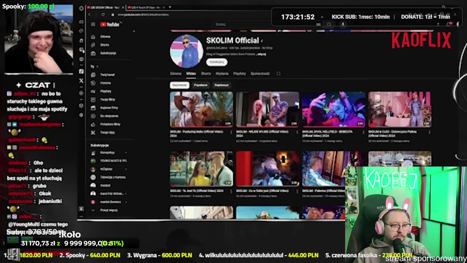Switch to the channel Główna tab
This screenshot has width=467, height=263.
(175, 73)
